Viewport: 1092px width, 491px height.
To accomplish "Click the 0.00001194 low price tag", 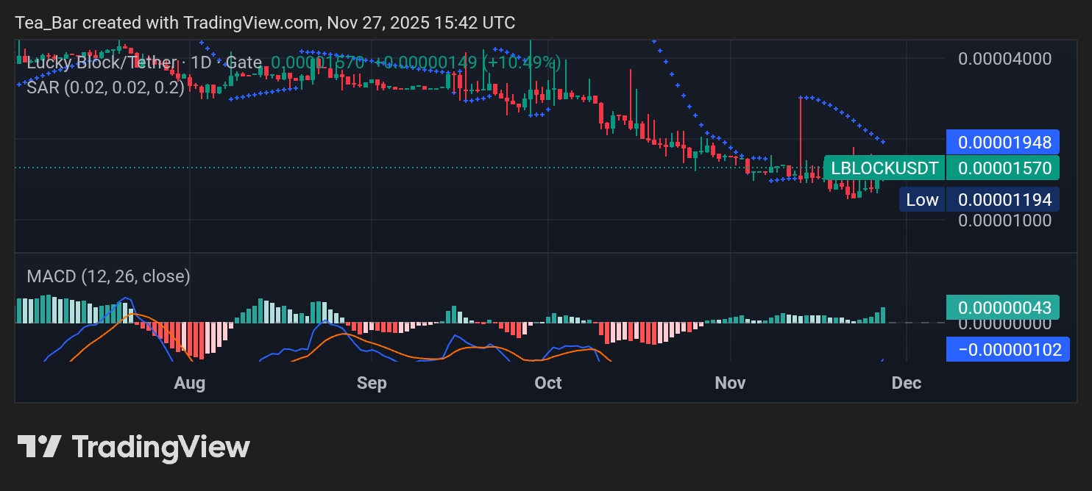I will tap(1003, 199).
